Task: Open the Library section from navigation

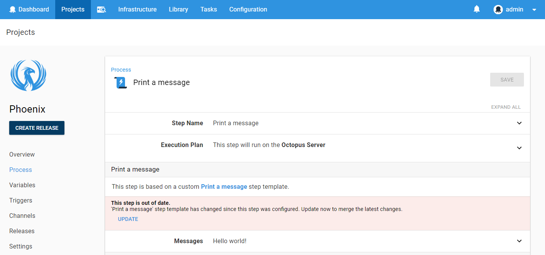Action: click(x=178, y=9)
